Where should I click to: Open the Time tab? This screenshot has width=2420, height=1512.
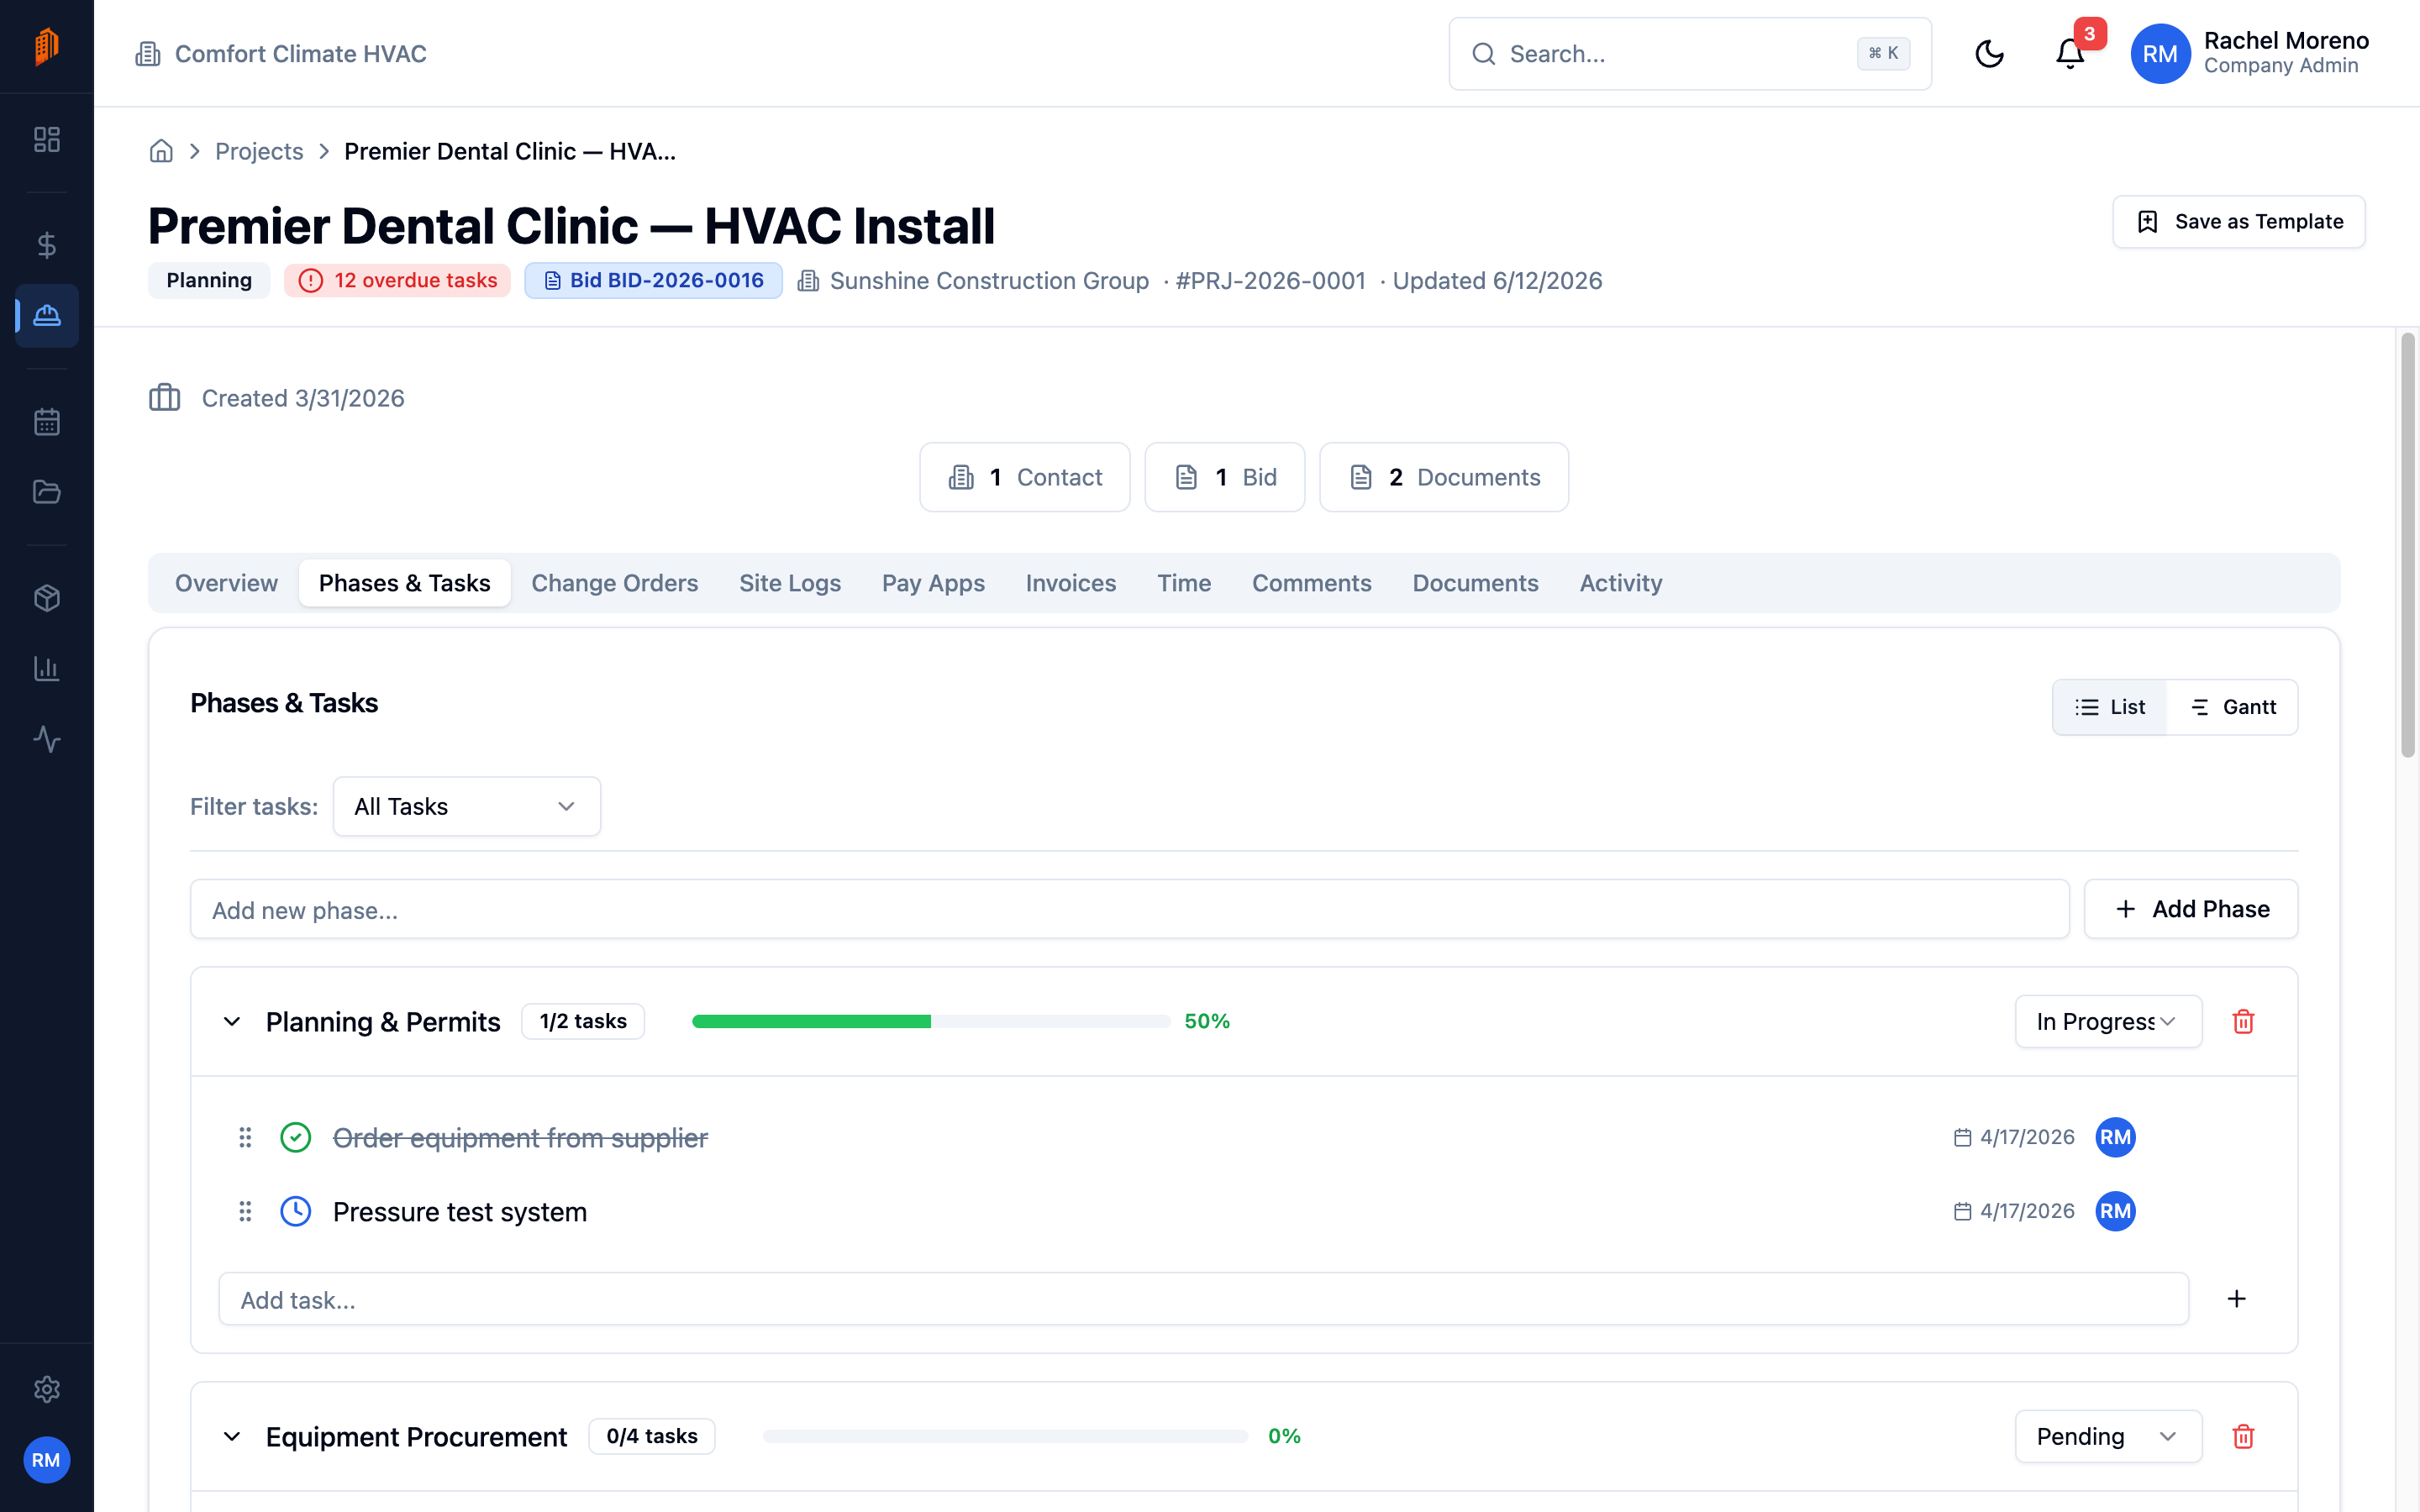coord(1184,583)
